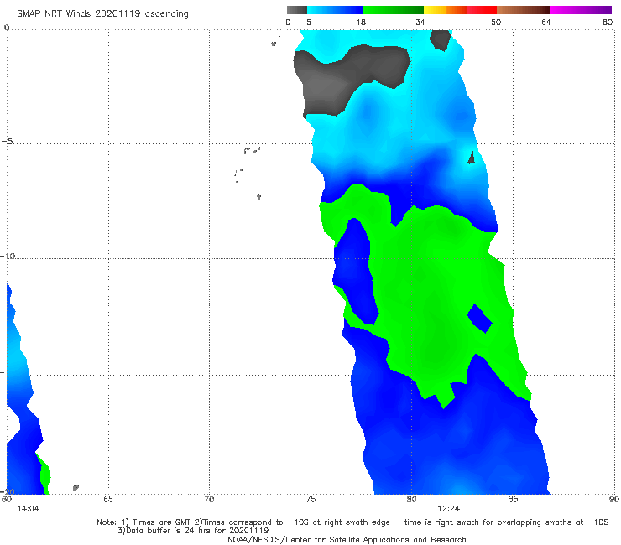Select the yellow-orange segment of the color bar
Viewport: 621px width, 545px height.
446,10
